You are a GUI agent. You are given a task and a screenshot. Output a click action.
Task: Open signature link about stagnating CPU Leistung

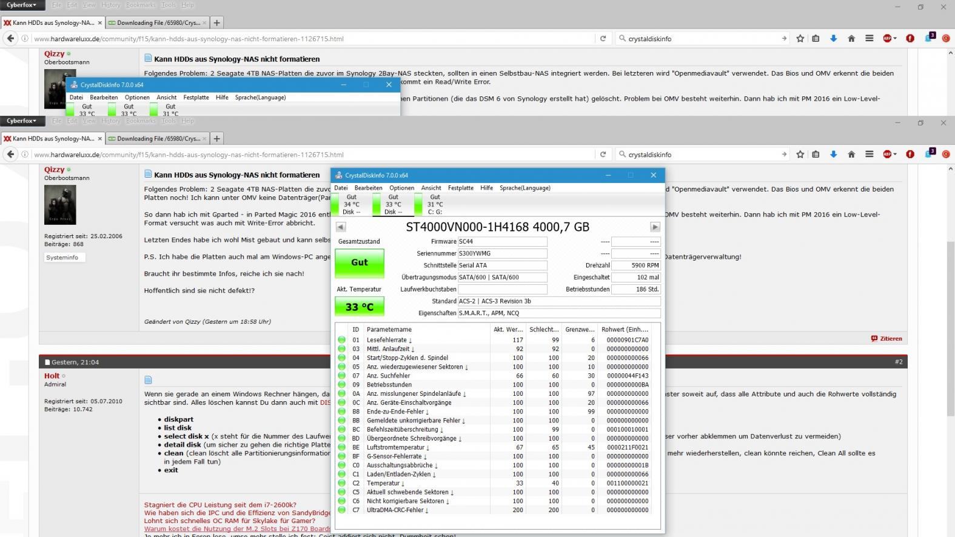pos(220,505)
